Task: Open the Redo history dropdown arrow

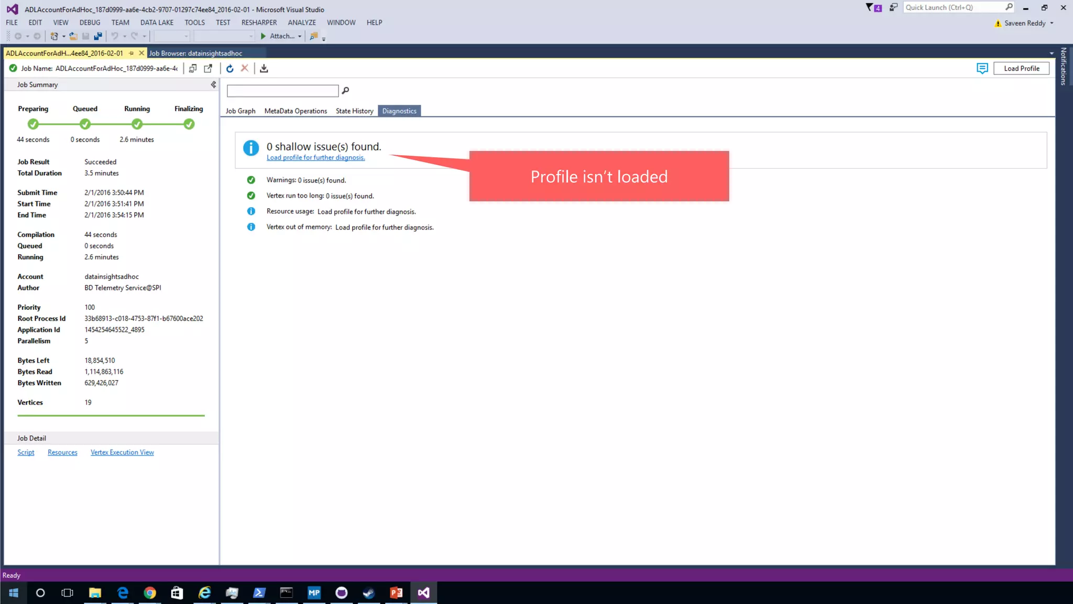Action: (144, 36)
